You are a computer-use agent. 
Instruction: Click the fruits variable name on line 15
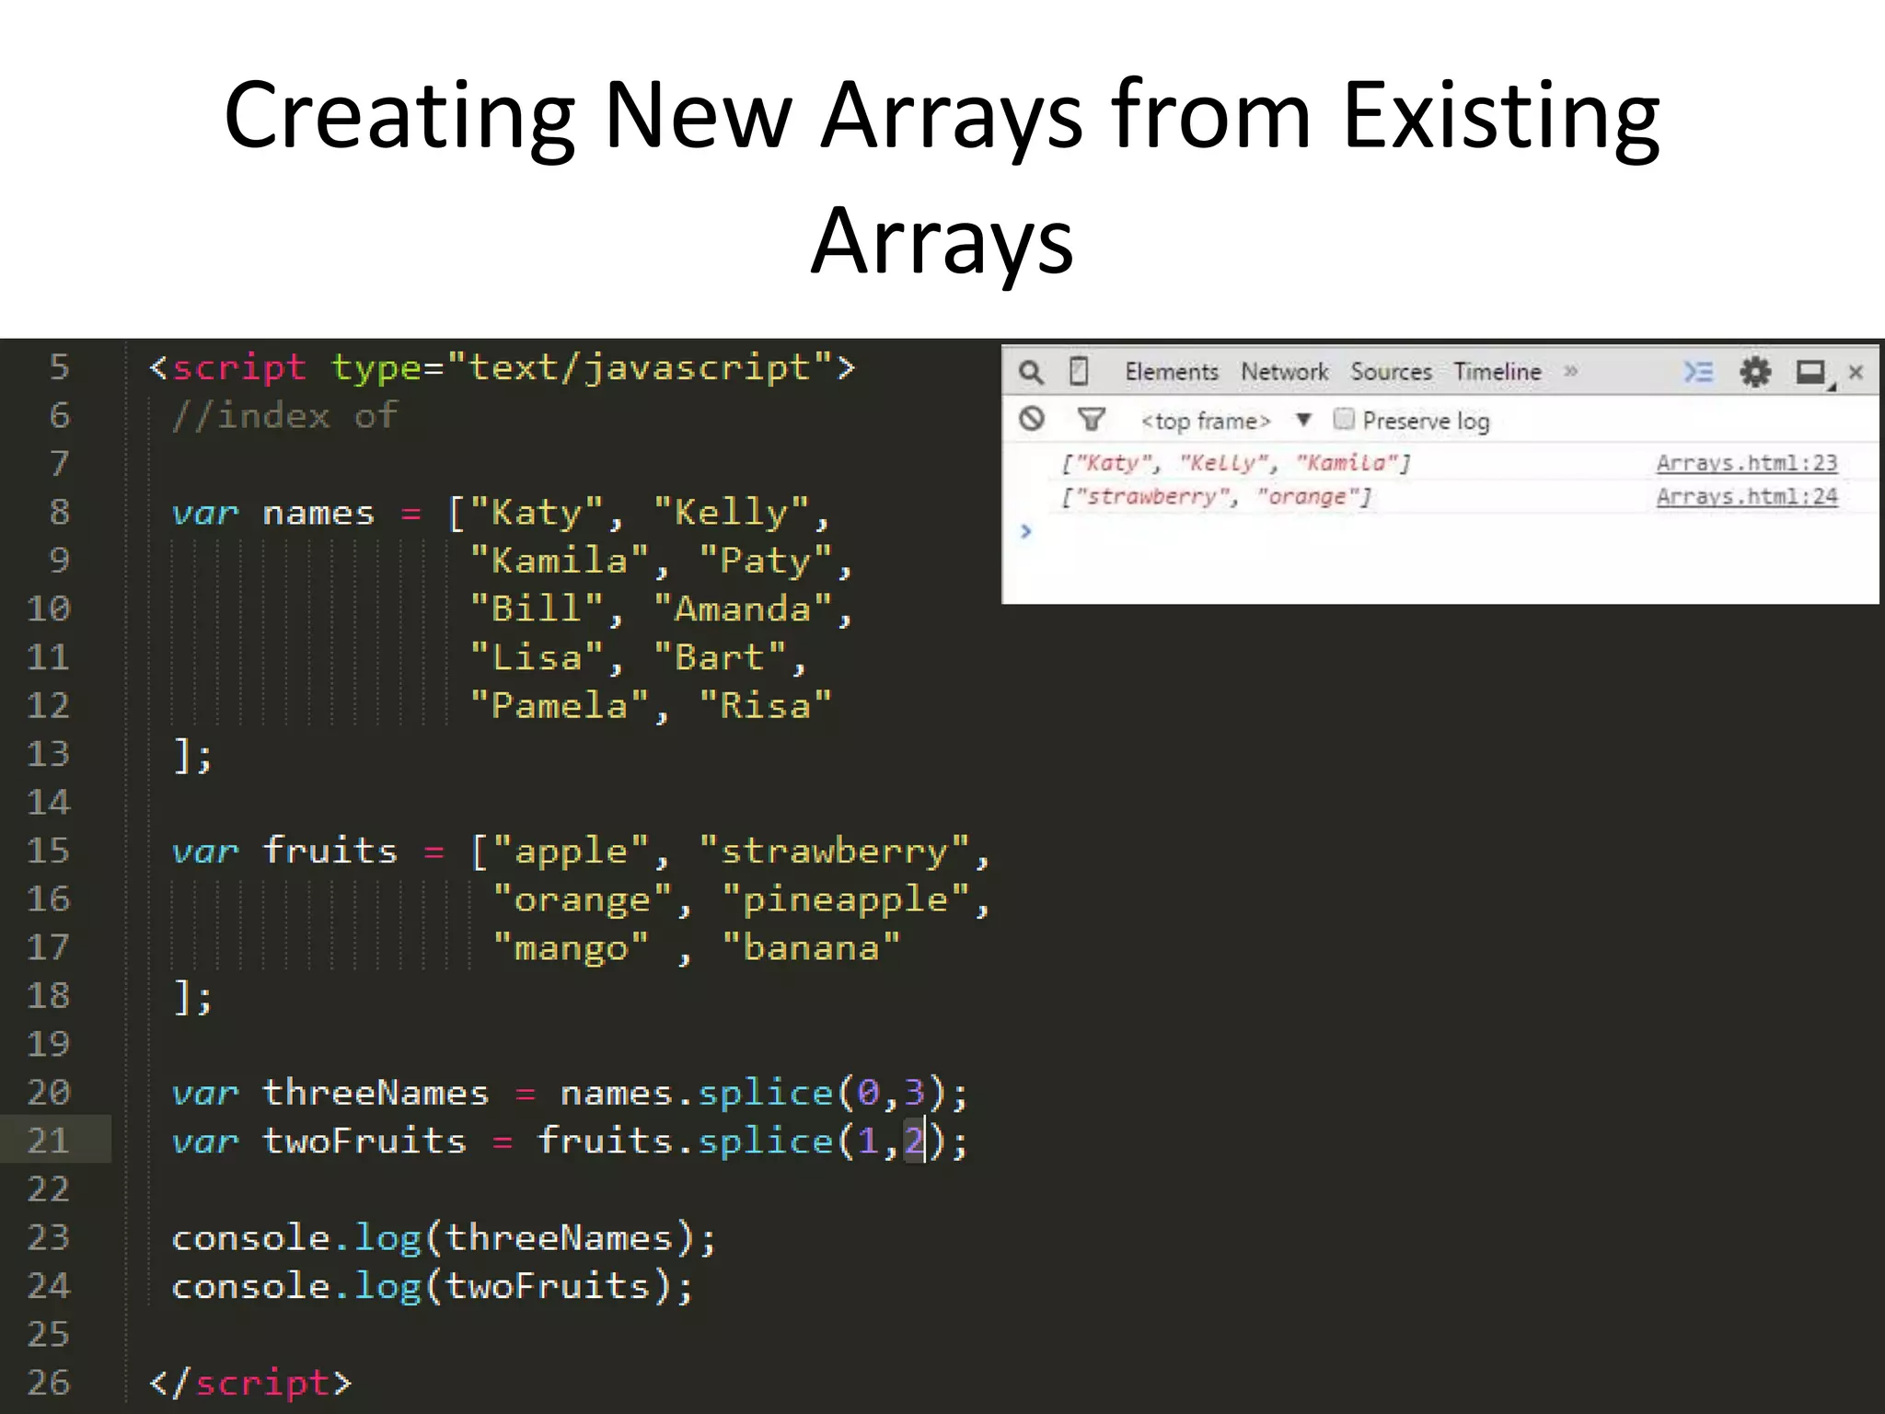click(330, 851)
